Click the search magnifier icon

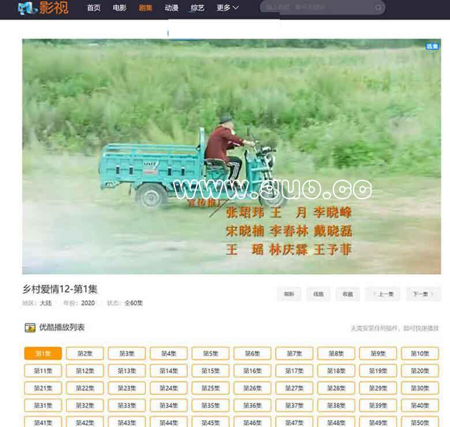coord(378,8)
